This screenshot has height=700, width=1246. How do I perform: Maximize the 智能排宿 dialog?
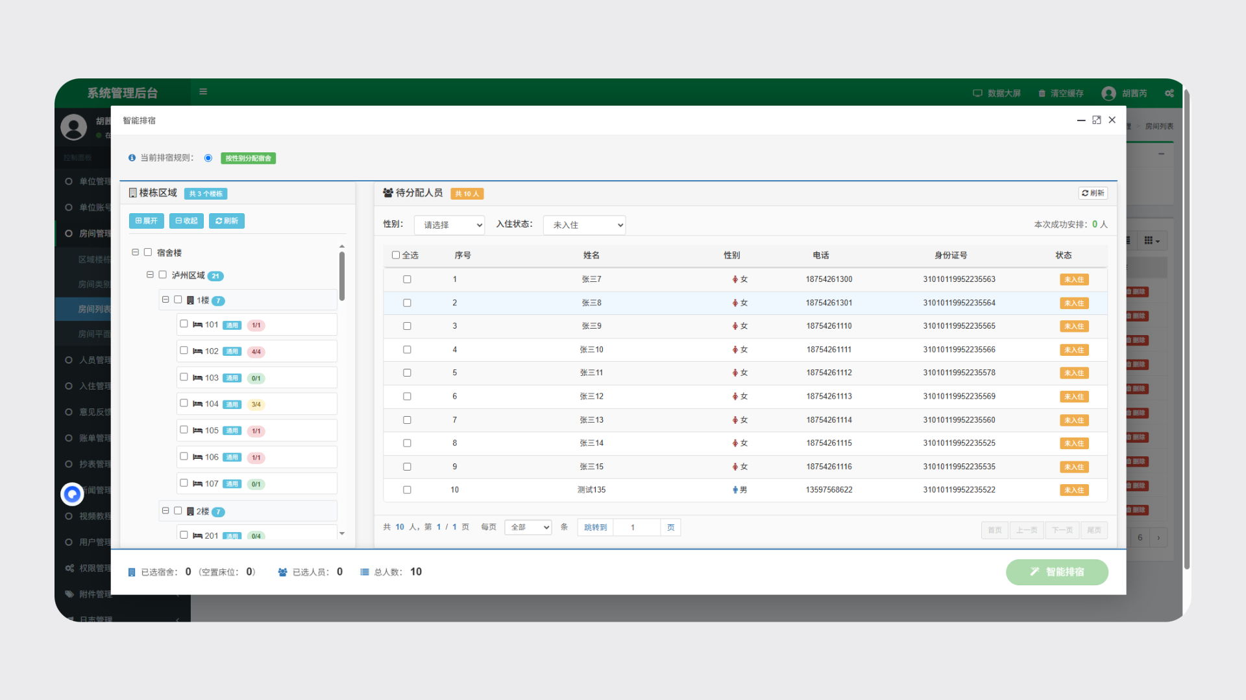tap(1097, 120)
